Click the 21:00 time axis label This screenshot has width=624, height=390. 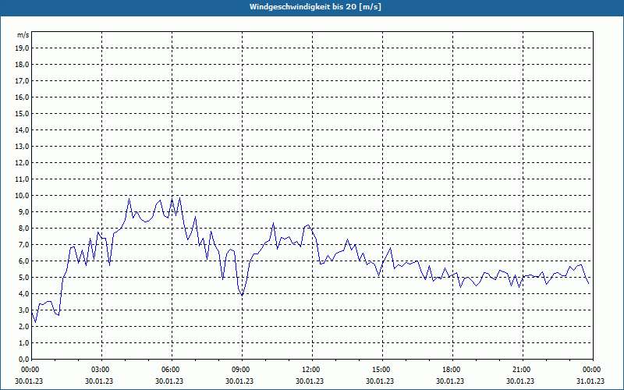523,370
